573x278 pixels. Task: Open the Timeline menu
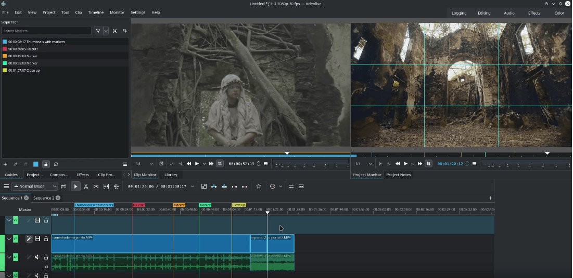[95, 12]
